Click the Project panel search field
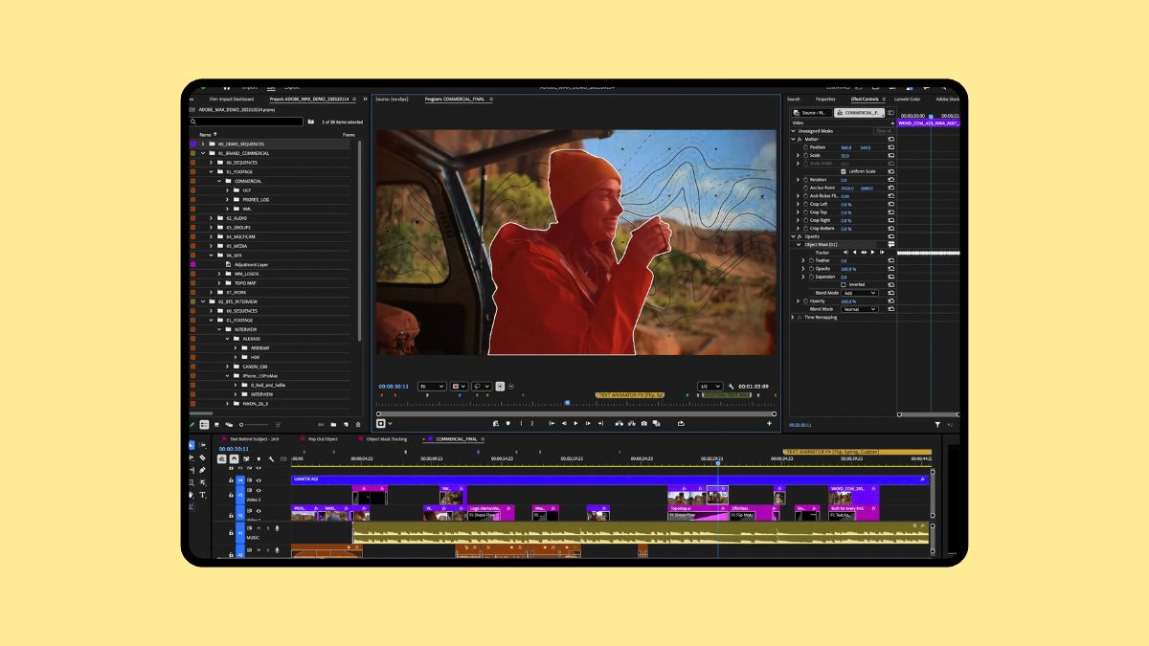Image resolution: width=1149 pixels, height=646 pixels. tap(246, 122)
